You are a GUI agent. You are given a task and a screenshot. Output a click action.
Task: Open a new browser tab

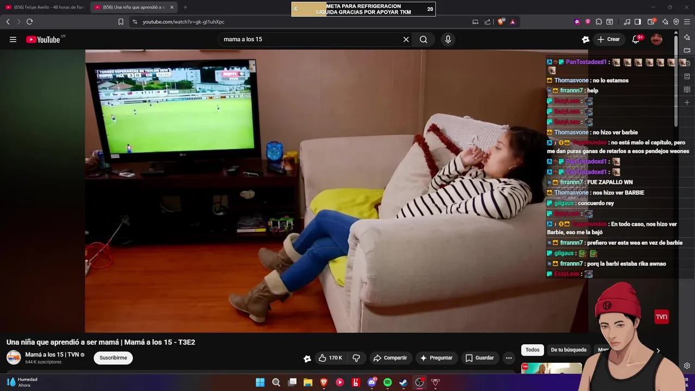click(x=185, y=7)
